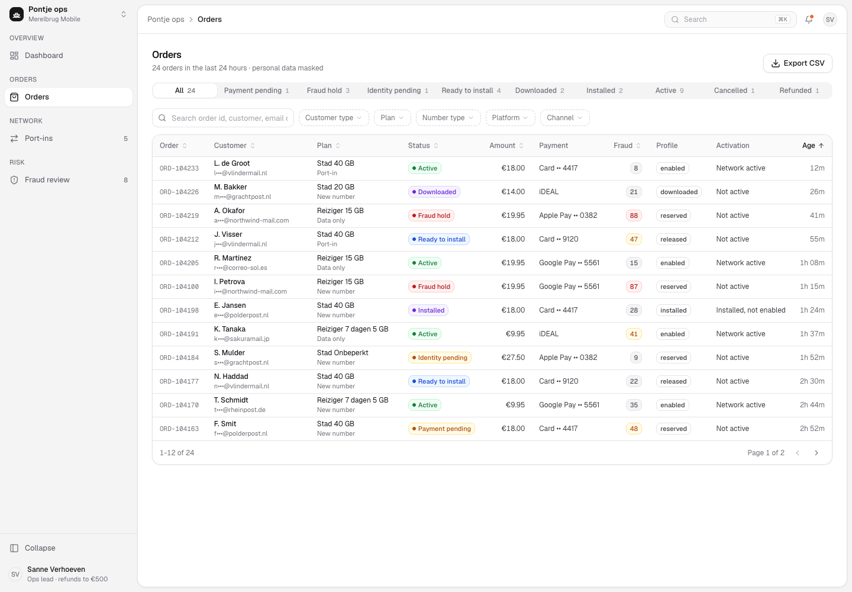Click the Orders bag icon in sidebar
Screen dimensions: 852x592
point(14,97)
